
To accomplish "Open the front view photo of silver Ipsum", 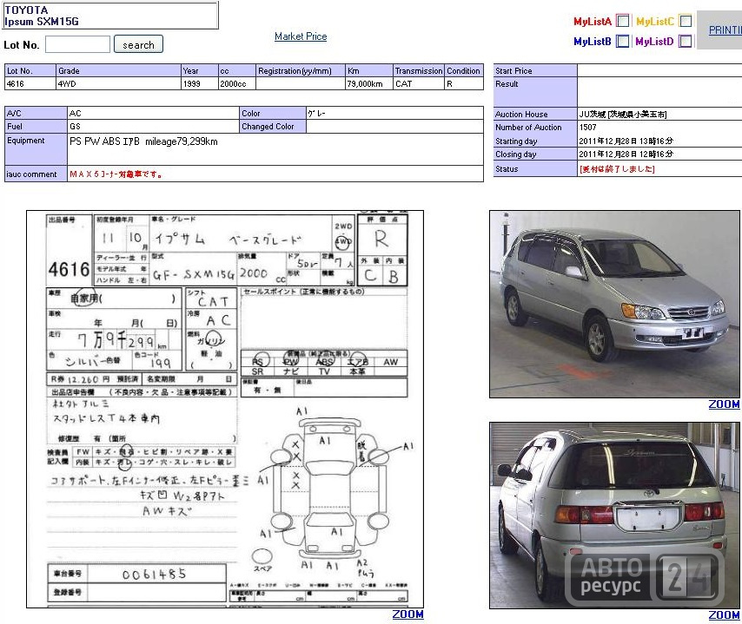I will click(x=614, y=304).
